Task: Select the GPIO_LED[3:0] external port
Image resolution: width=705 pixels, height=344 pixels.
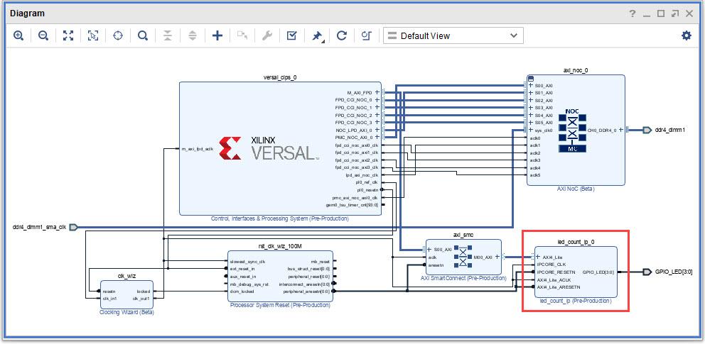Action: (647, 272)
